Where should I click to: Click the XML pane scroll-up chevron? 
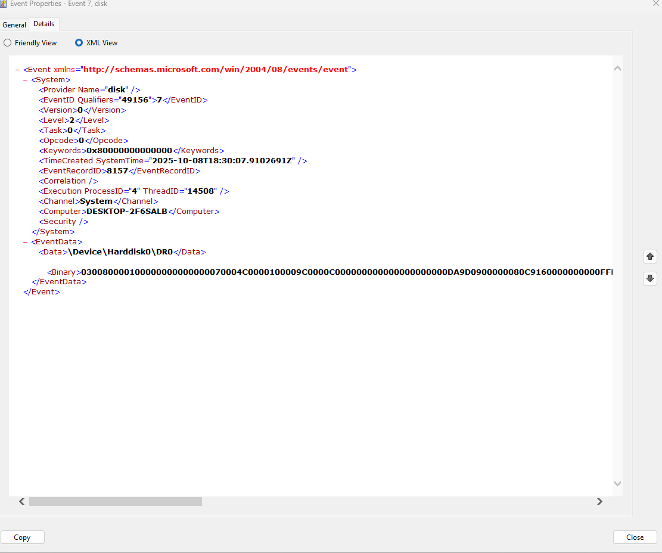(x=617, y=69)
